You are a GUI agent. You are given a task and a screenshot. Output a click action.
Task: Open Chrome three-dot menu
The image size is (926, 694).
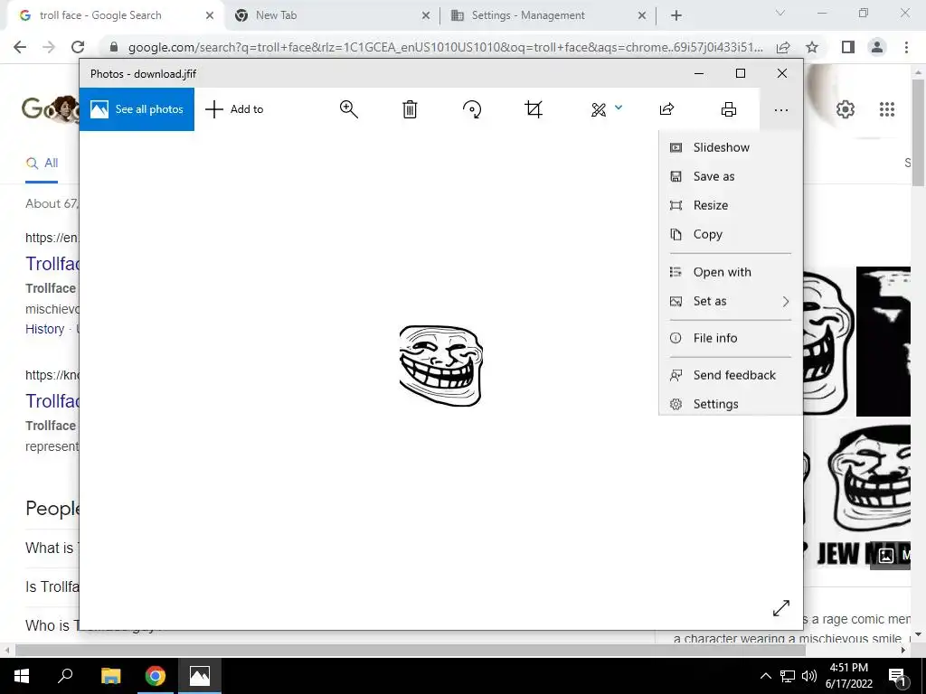(906, 47)
